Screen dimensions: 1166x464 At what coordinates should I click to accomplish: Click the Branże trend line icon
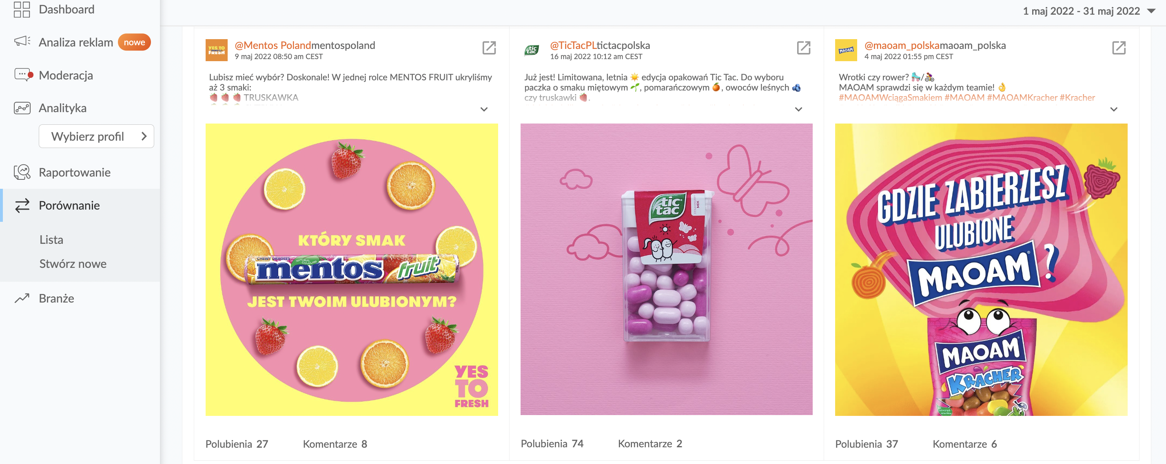coord(22,298)
